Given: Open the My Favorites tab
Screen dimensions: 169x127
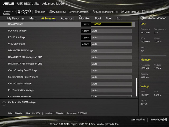Looking at the screenshot, I should click(16, 18).
